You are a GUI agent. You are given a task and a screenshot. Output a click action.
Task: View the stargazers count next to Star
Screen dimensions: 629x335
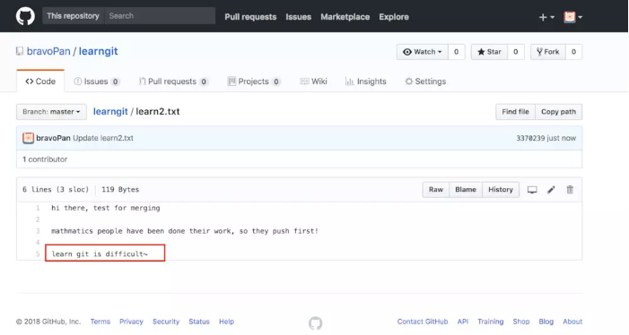coord(515,52)
